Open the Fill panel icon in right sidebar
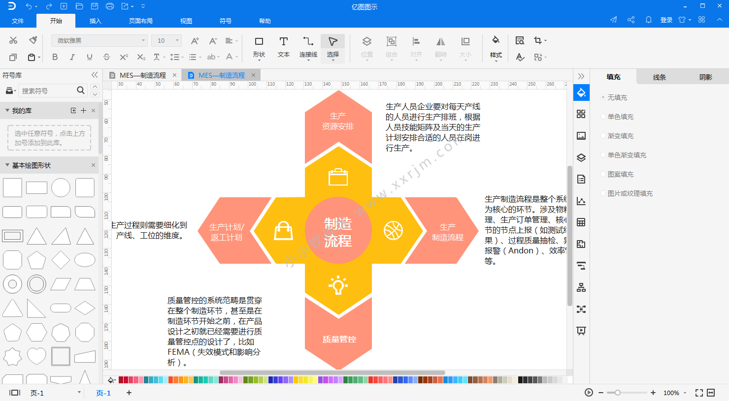This screenshot has width=729, height=401. (x=581, y=93)
